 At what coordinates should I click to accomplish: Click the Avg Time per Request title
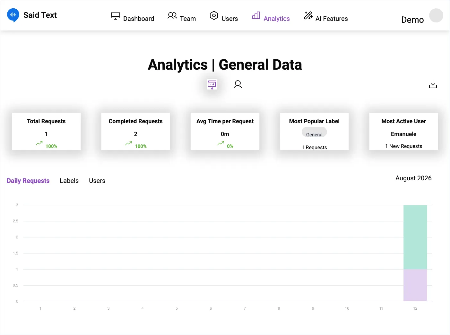pyautogui.click(x=225, y=121)
